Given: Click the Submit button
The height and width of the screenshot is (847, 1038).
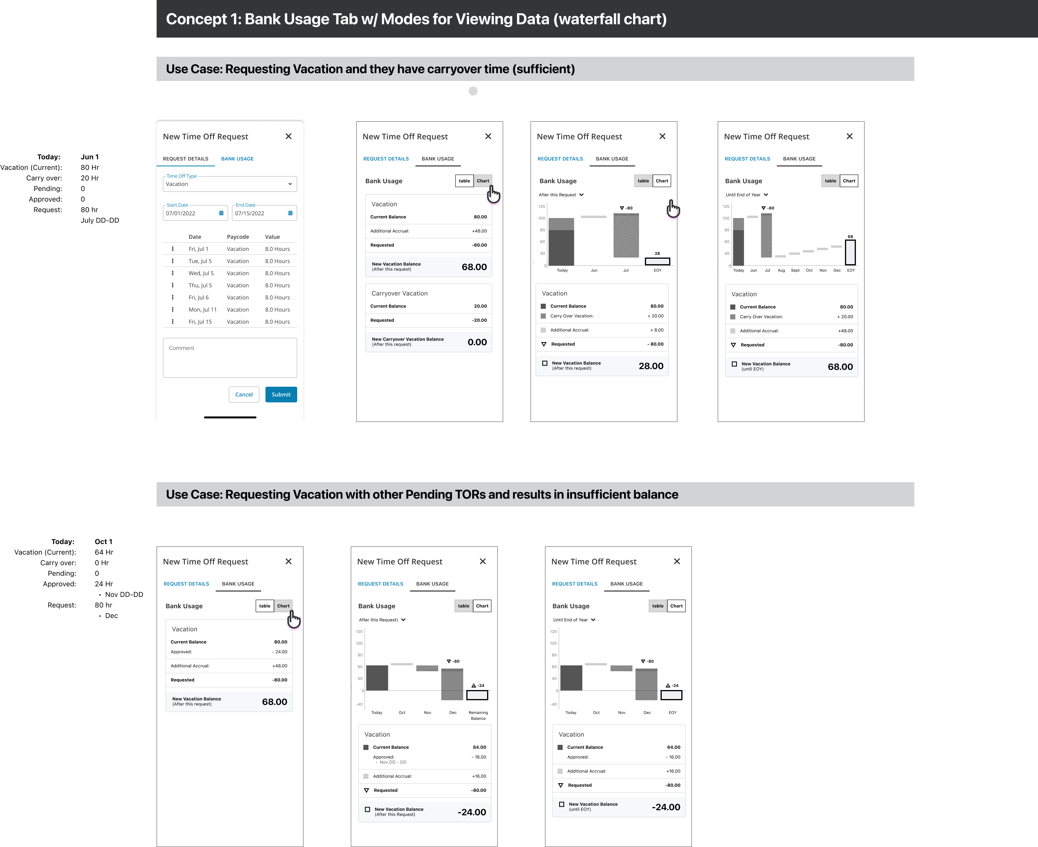Looking at the screenshot, I should (x=281, y=395).
